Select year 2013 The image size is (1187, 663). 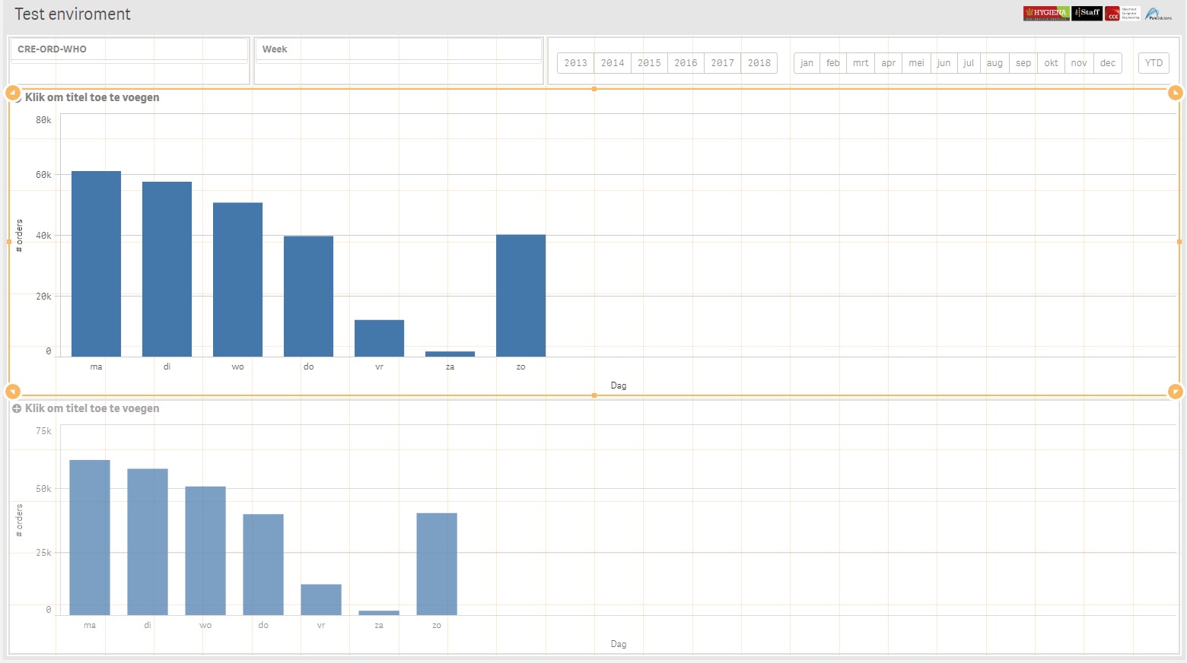[x=576, y=63]
